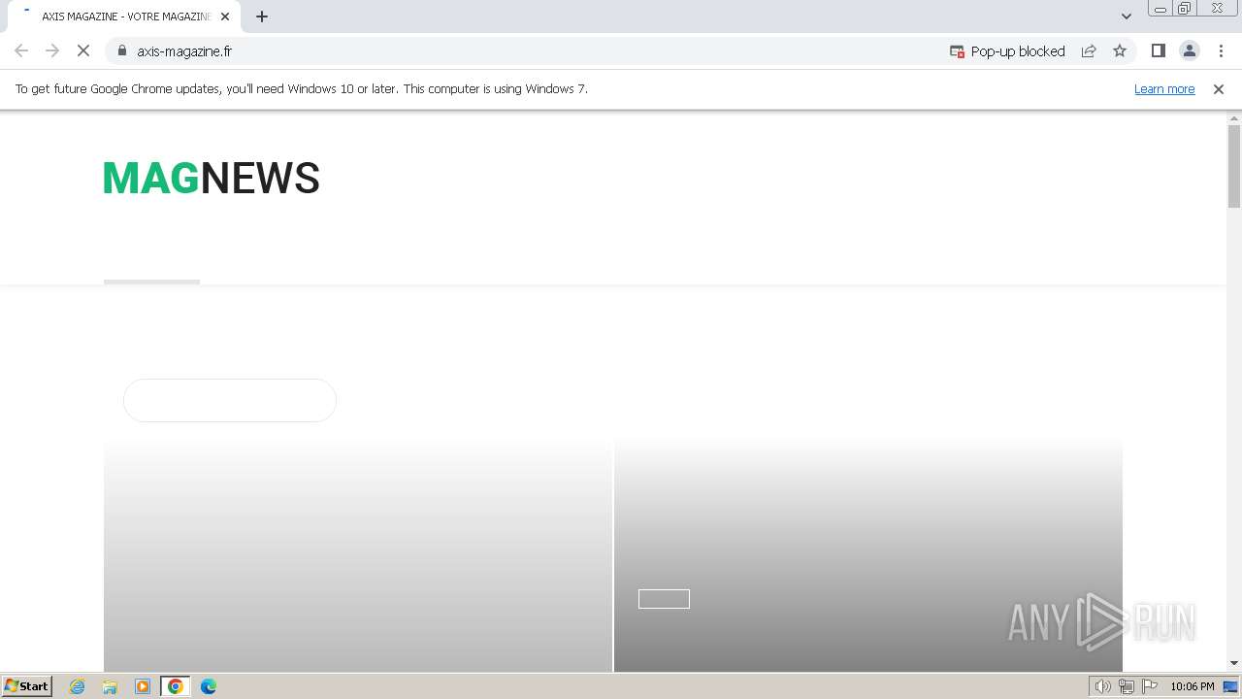1242x699 pixels.
Task: Switch to Chrome in taskbar
Action: 176,686
